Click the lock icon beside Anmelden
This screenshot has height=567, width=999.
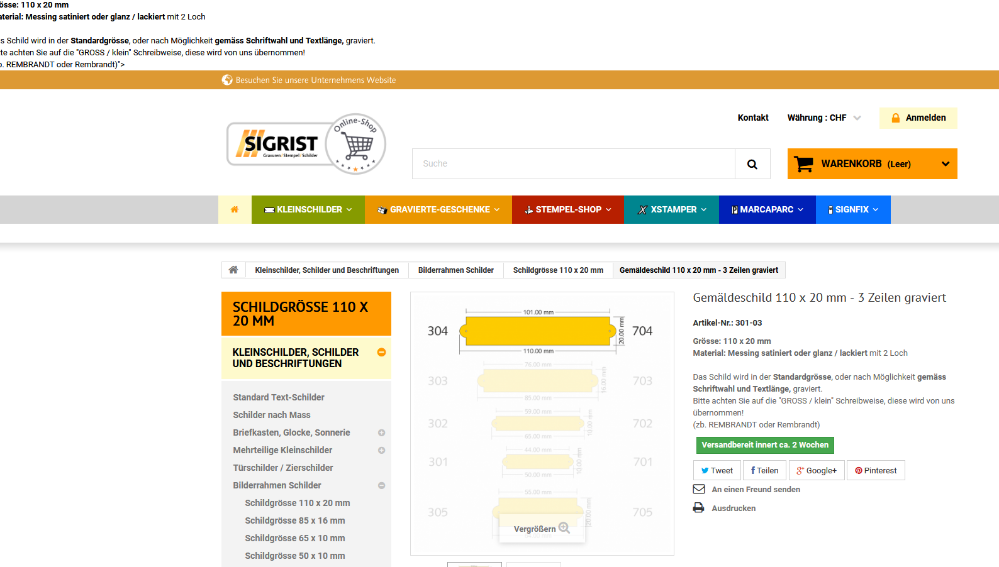[895, 118]
